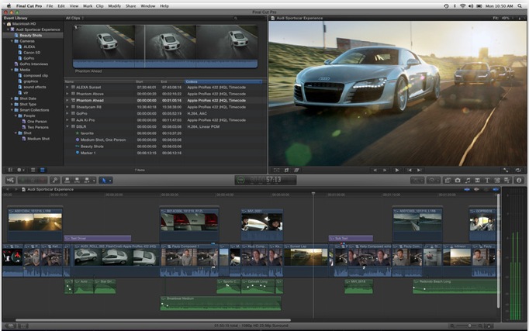The width and height of the screenshot is (529, 331).
Task: Open the Edit menu
Action: [x=61, y=5]
